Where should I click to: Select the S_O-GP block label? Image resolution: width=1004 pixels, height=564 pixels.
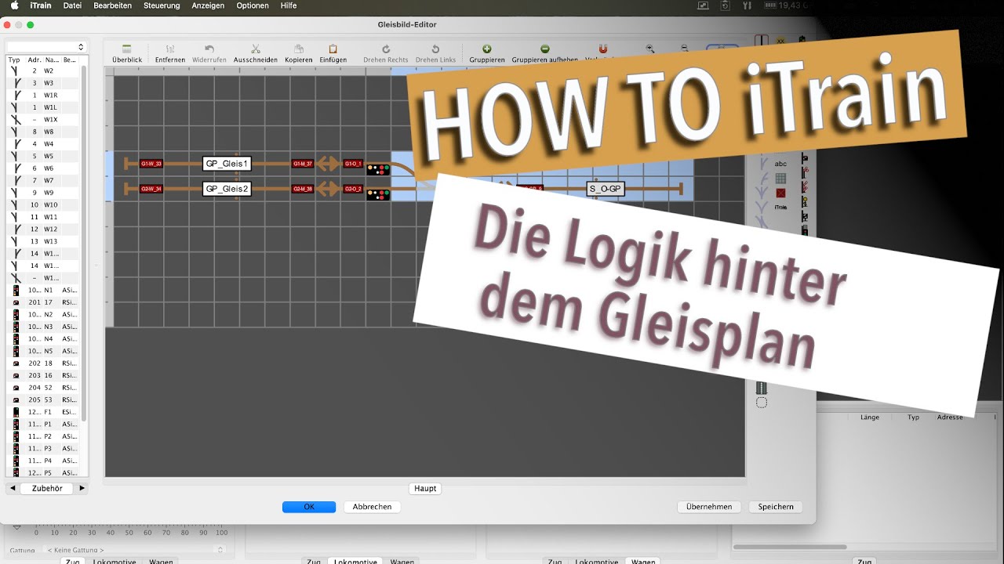[x=605, y=189]
